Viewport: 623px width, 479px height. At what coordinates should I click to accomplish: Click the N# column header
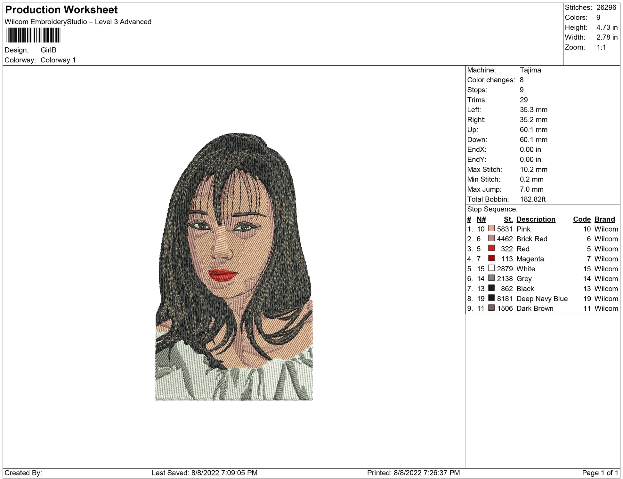(x=481, y=219)
